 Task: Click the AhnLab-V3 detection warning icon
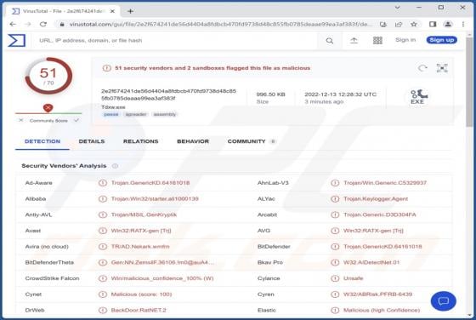pyautogui.click(x=335, y=183)
